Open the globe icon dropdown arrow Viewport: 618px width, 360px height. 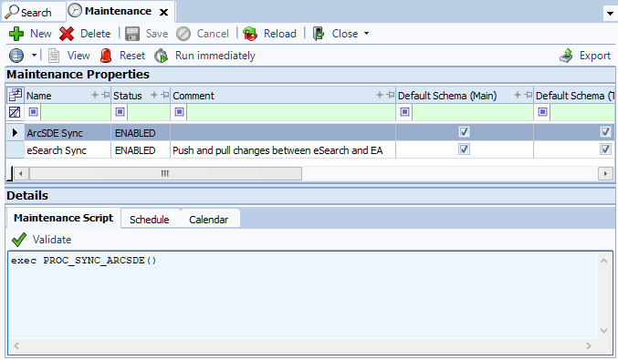click(x=35, y=56)
